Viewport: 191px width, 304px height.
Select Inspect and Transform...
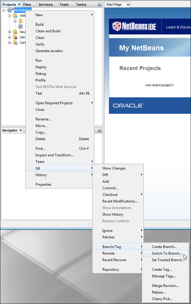(x=60, y=155)
